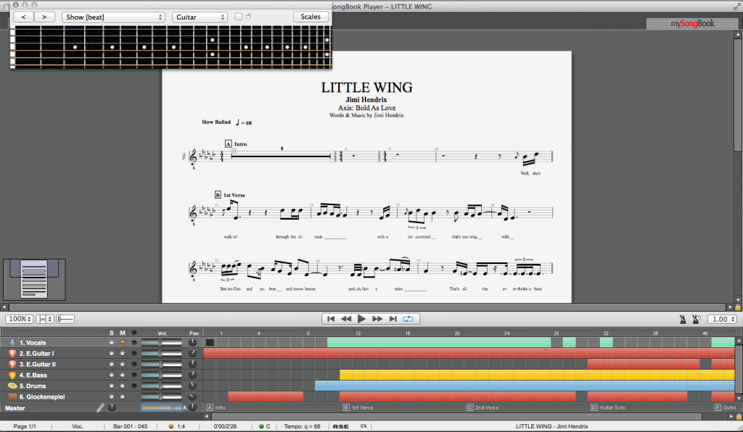
Task: Jump to Guitar Solo section marker
Action: pyautogui.click(x=608, y=407)
